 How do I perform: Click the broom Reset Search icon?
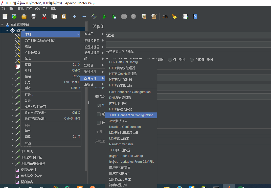[174, 17]
